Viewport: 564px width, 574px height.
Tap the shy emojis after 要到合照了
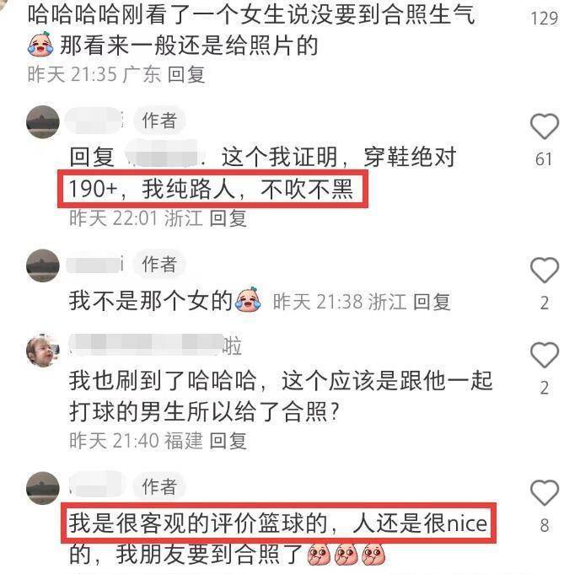coord(346,555)
